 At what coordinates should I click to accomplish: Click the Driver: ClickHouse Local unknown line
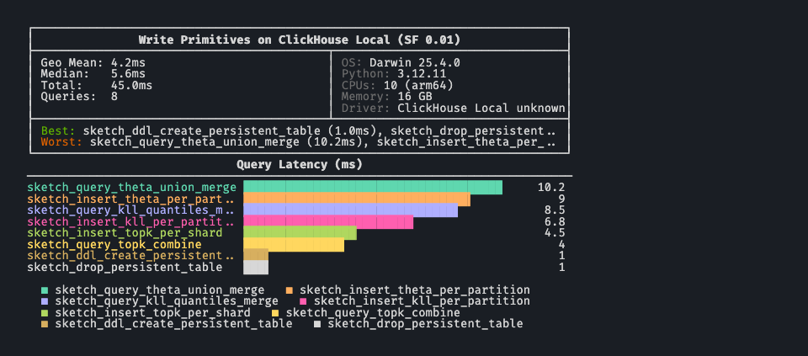(453, 109)
